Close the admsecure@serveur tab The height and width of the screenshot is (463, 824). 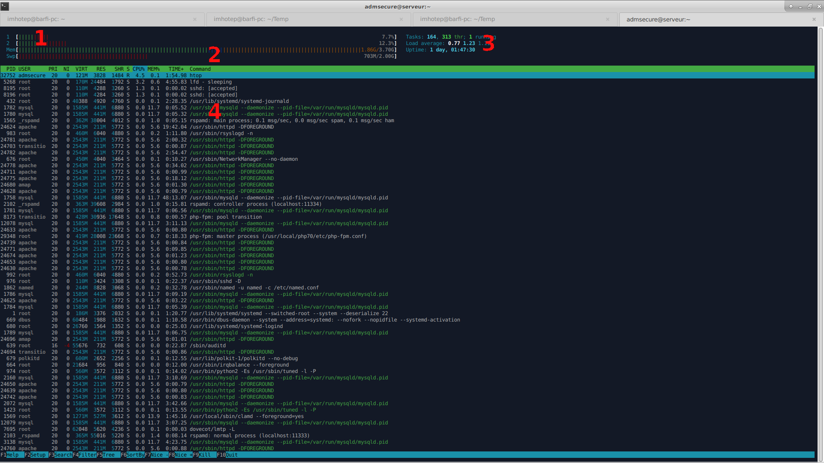tap(814, 19)
